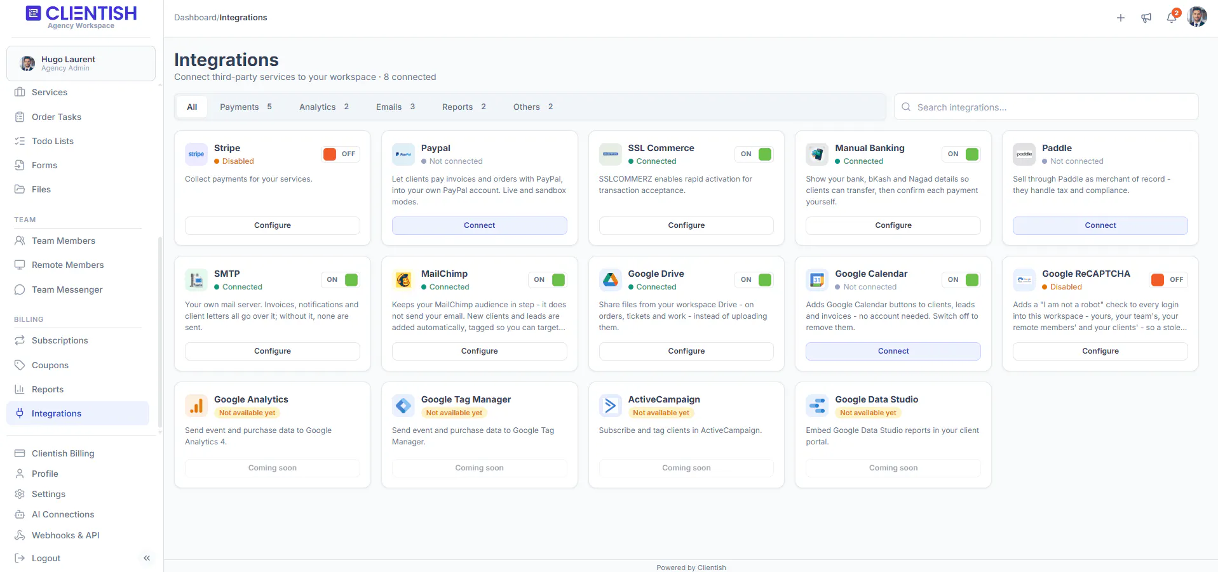This screenshot has height=572, width=1218.
Task: Turn off the SSL Commerce toggle
Action: pos(755,154)
